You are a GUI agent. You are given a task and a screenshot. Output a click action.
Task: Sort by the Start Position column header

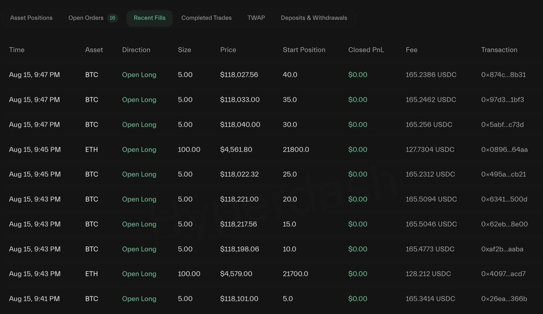pos(304,50)
